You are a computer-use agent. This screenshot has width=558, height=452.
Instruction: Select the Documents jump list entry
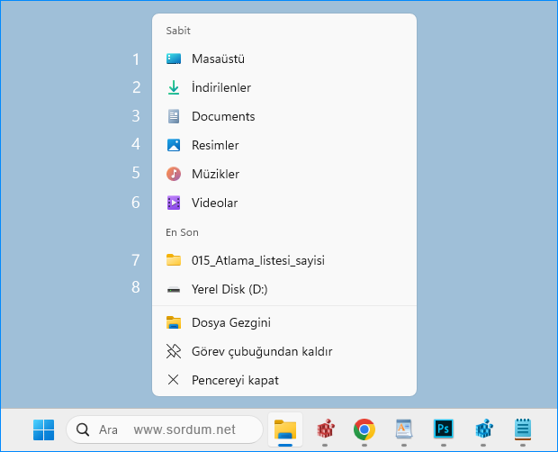[284, 116]
